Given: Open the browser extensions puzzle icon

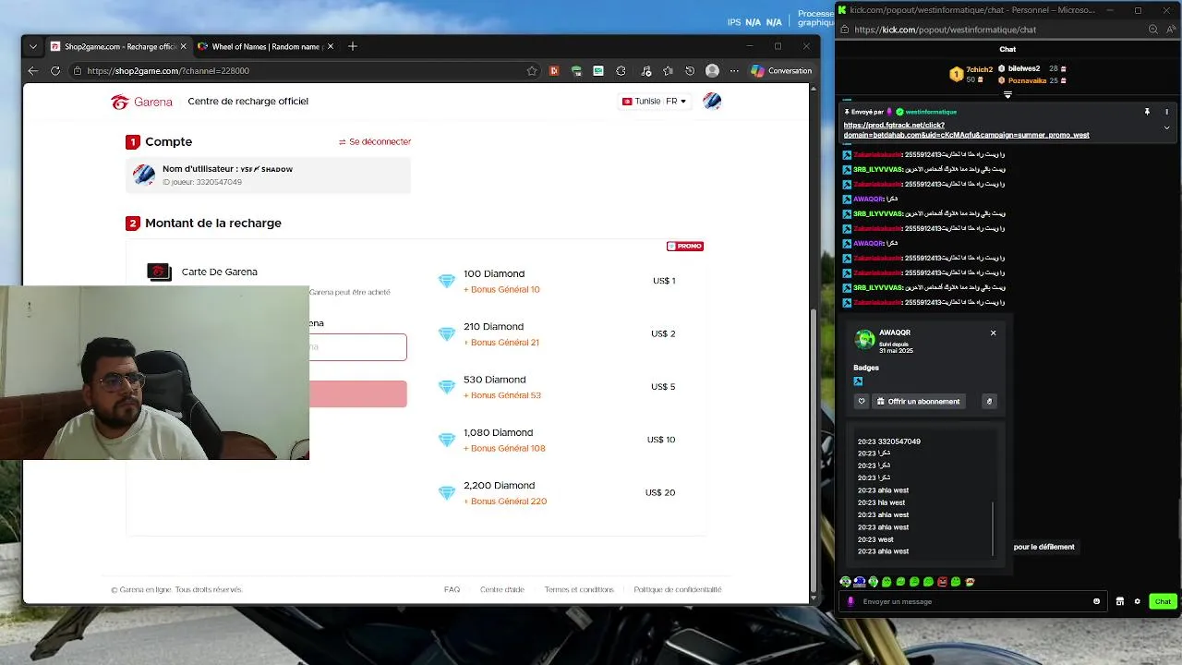Looking at the screenshot, I should (x=621, y=70).
